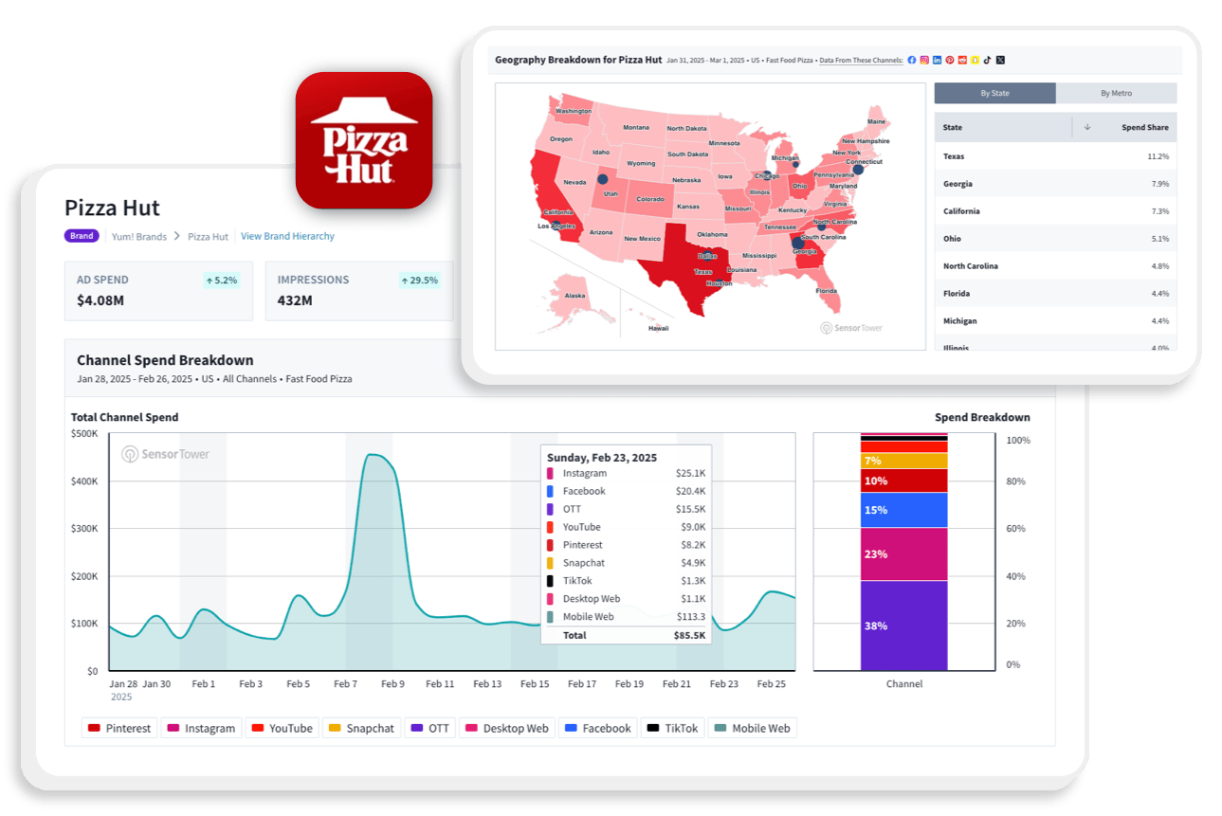This screenshot has width=1222, height=816.
Task: Click the Chicago metro dot on the map
Action: pyautogui.click(x=767, y=176)
